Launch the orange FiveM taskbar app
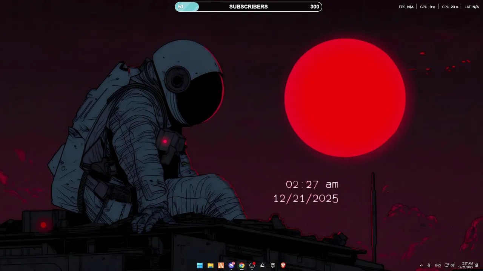This screenshot has width=483, height=271. click(221, 265)
